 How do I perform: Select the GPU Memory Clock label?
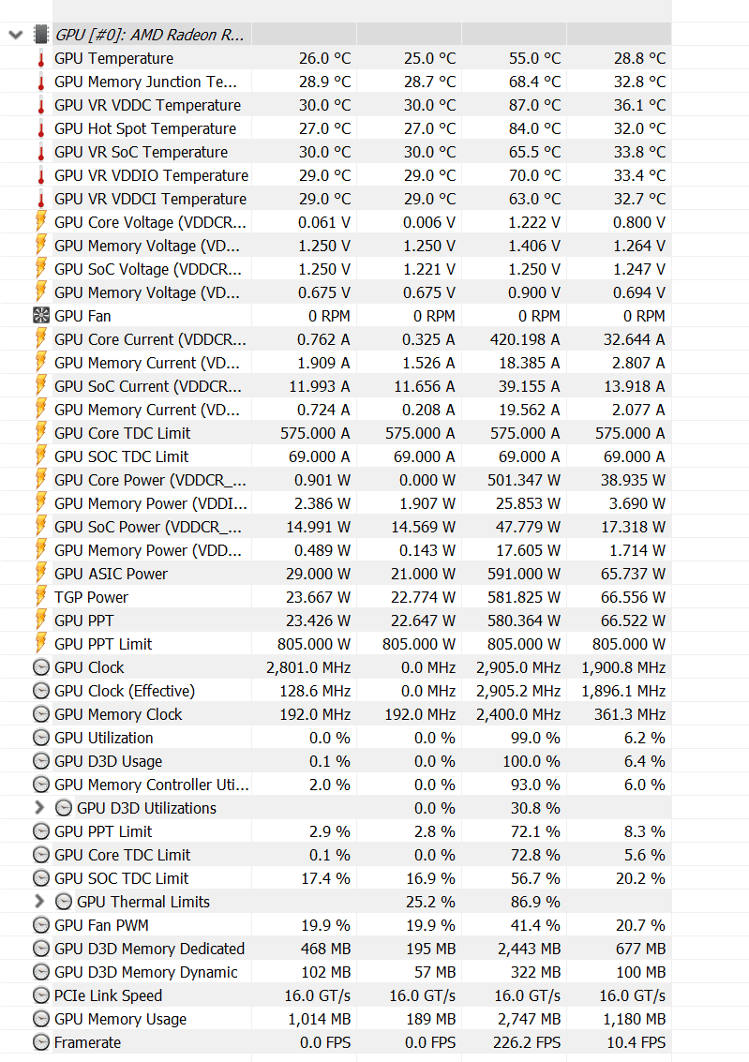118,714
